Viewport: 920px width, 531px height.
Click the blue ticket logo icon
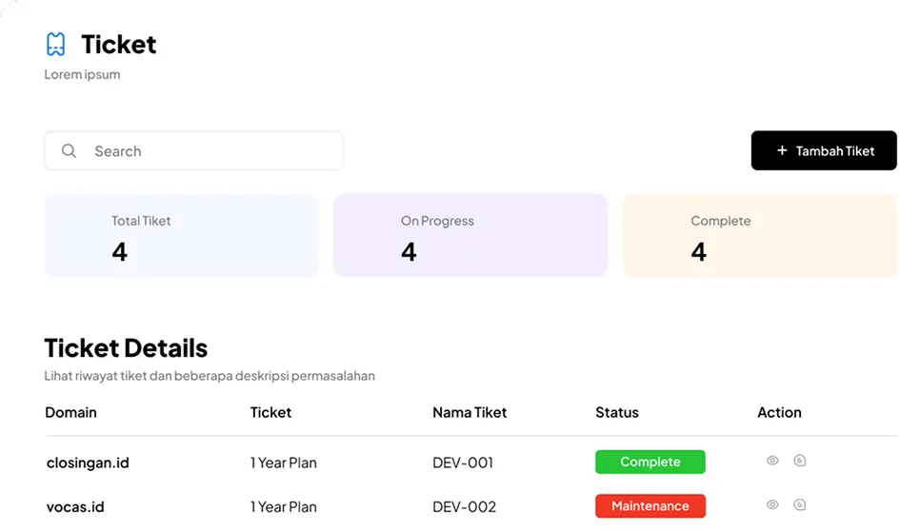pyautogui.click(x=56, y=44)
